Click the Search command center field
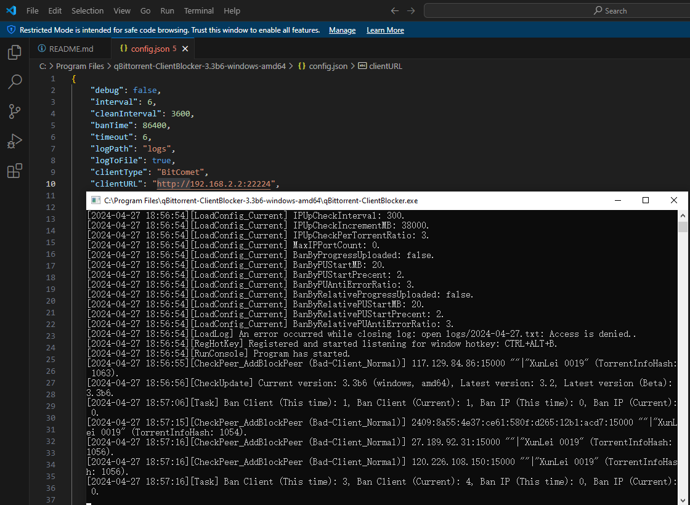This screenshot has height=505, width=690. click(x=557, y=10)
